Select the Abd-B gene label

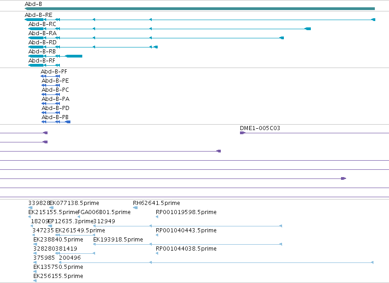click(x=33, y=4)
